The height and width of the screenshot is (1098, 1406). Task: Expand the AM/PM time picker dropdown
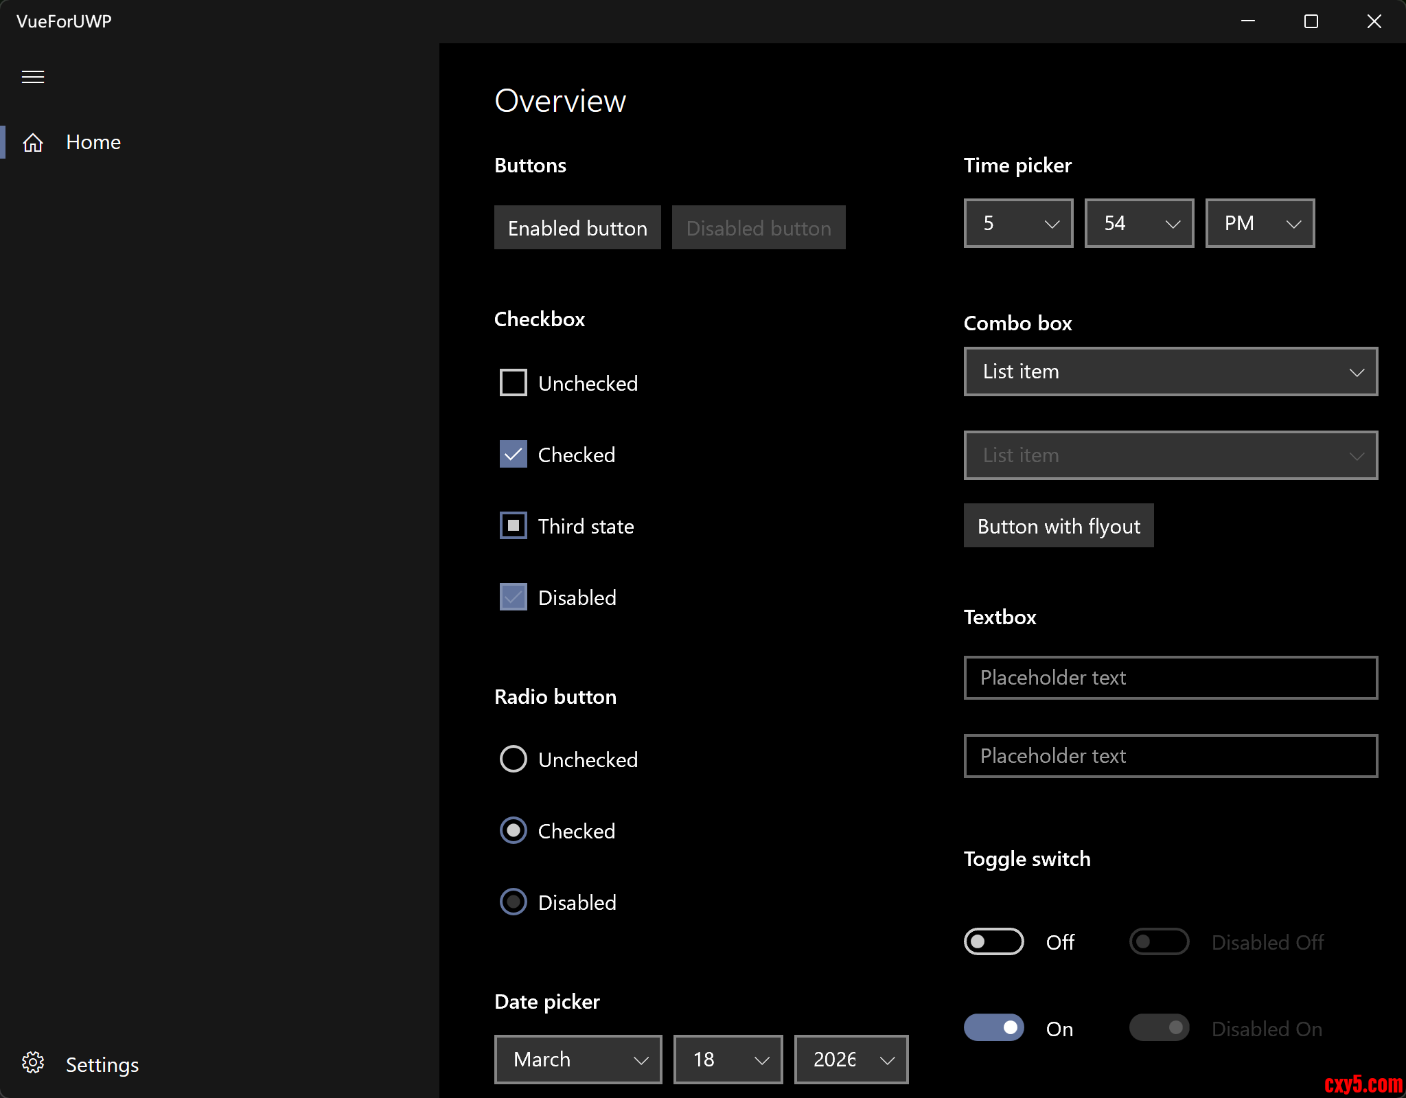tap(1260, 223)
